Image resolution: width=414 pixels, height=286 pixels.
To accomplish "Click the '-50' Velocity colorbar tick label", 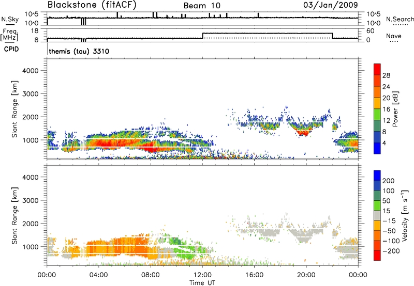I will (389, 231).
